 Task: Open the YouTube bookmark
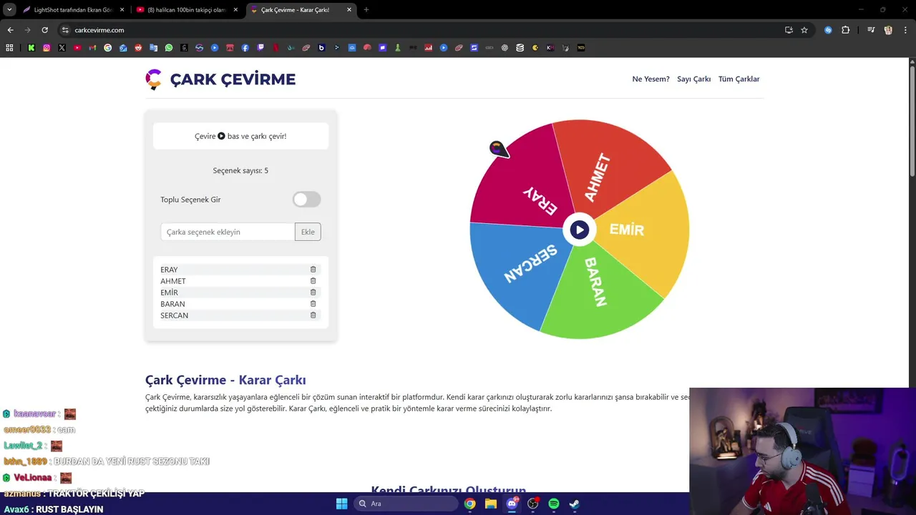[x=77, y=48]
